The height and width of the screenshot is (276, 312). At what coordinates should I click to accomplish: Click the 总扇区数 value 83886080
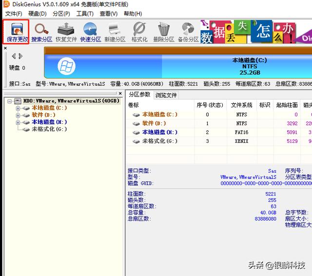[x=265, y=219]
